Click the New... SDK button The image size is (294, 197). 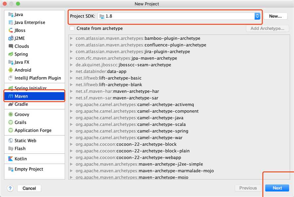point(275,16)
